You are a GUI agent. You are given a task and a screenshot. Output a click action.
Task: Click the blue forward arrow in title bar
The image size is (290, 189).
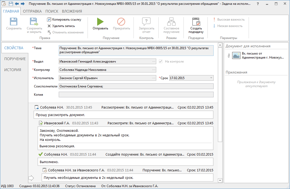point(23,4)
